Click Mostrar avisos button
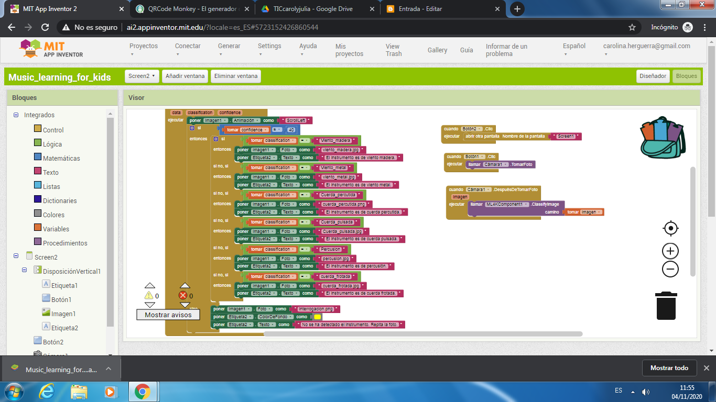The image size is (716, 402). (x=168, y=315)
